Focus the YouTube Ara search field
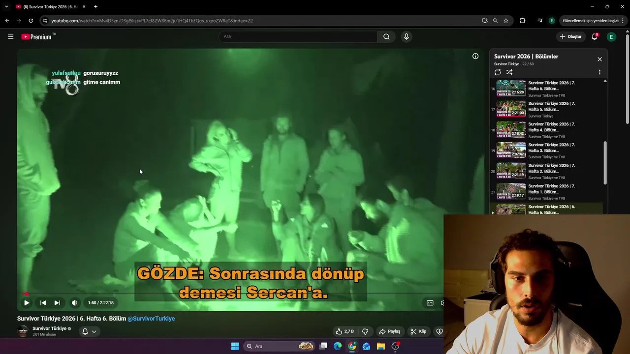 click(x=298, y=36)
